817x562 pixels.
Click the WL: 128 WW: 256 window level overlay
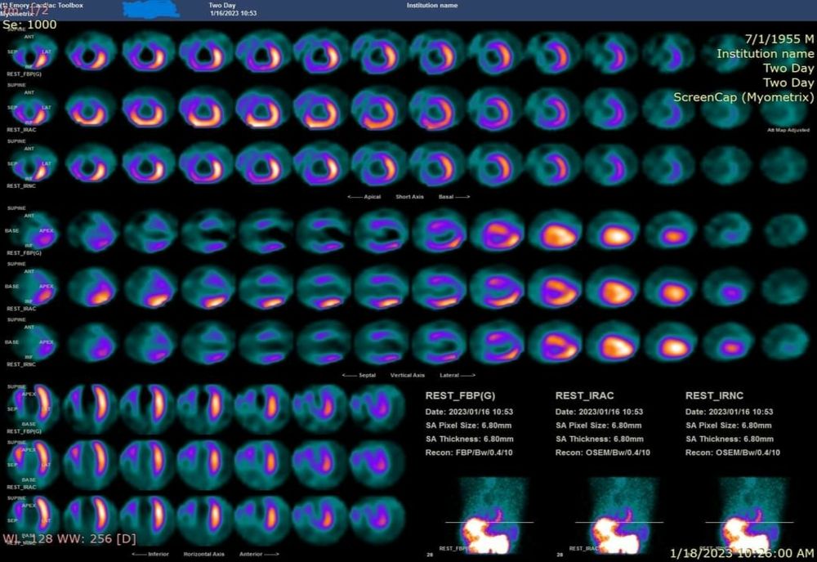pyautogui.click(x=69, y=539)
